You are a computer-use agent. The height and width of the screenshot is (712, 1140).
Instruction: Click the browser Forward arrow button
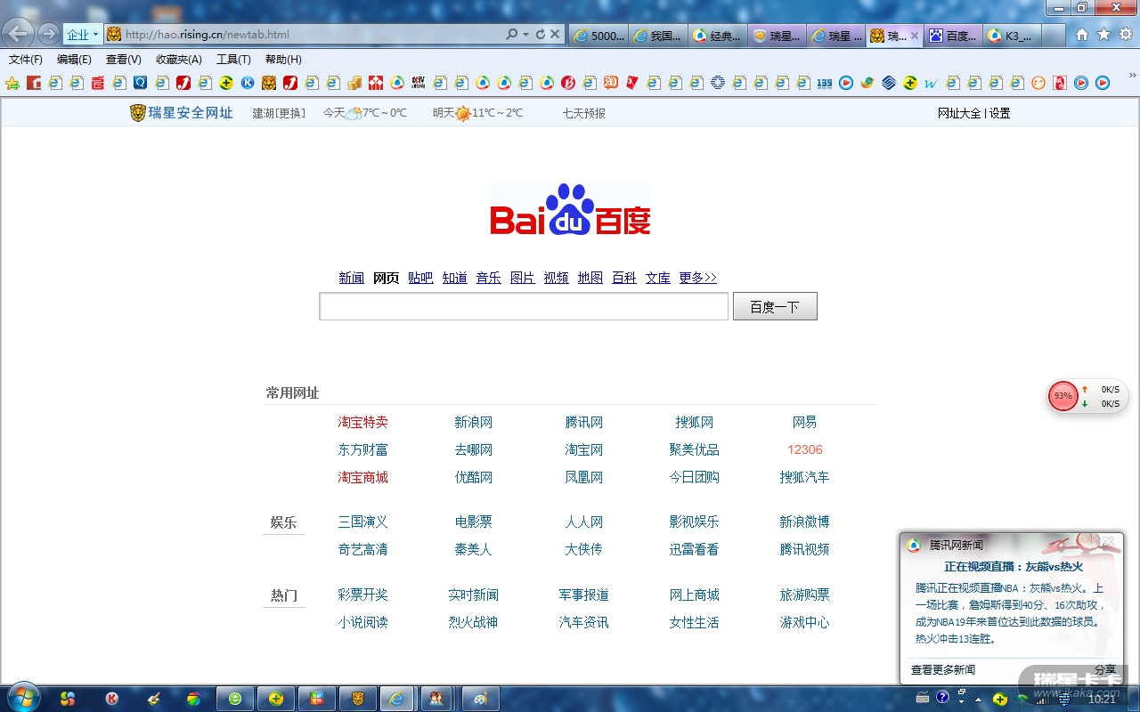tap(48, 34)
